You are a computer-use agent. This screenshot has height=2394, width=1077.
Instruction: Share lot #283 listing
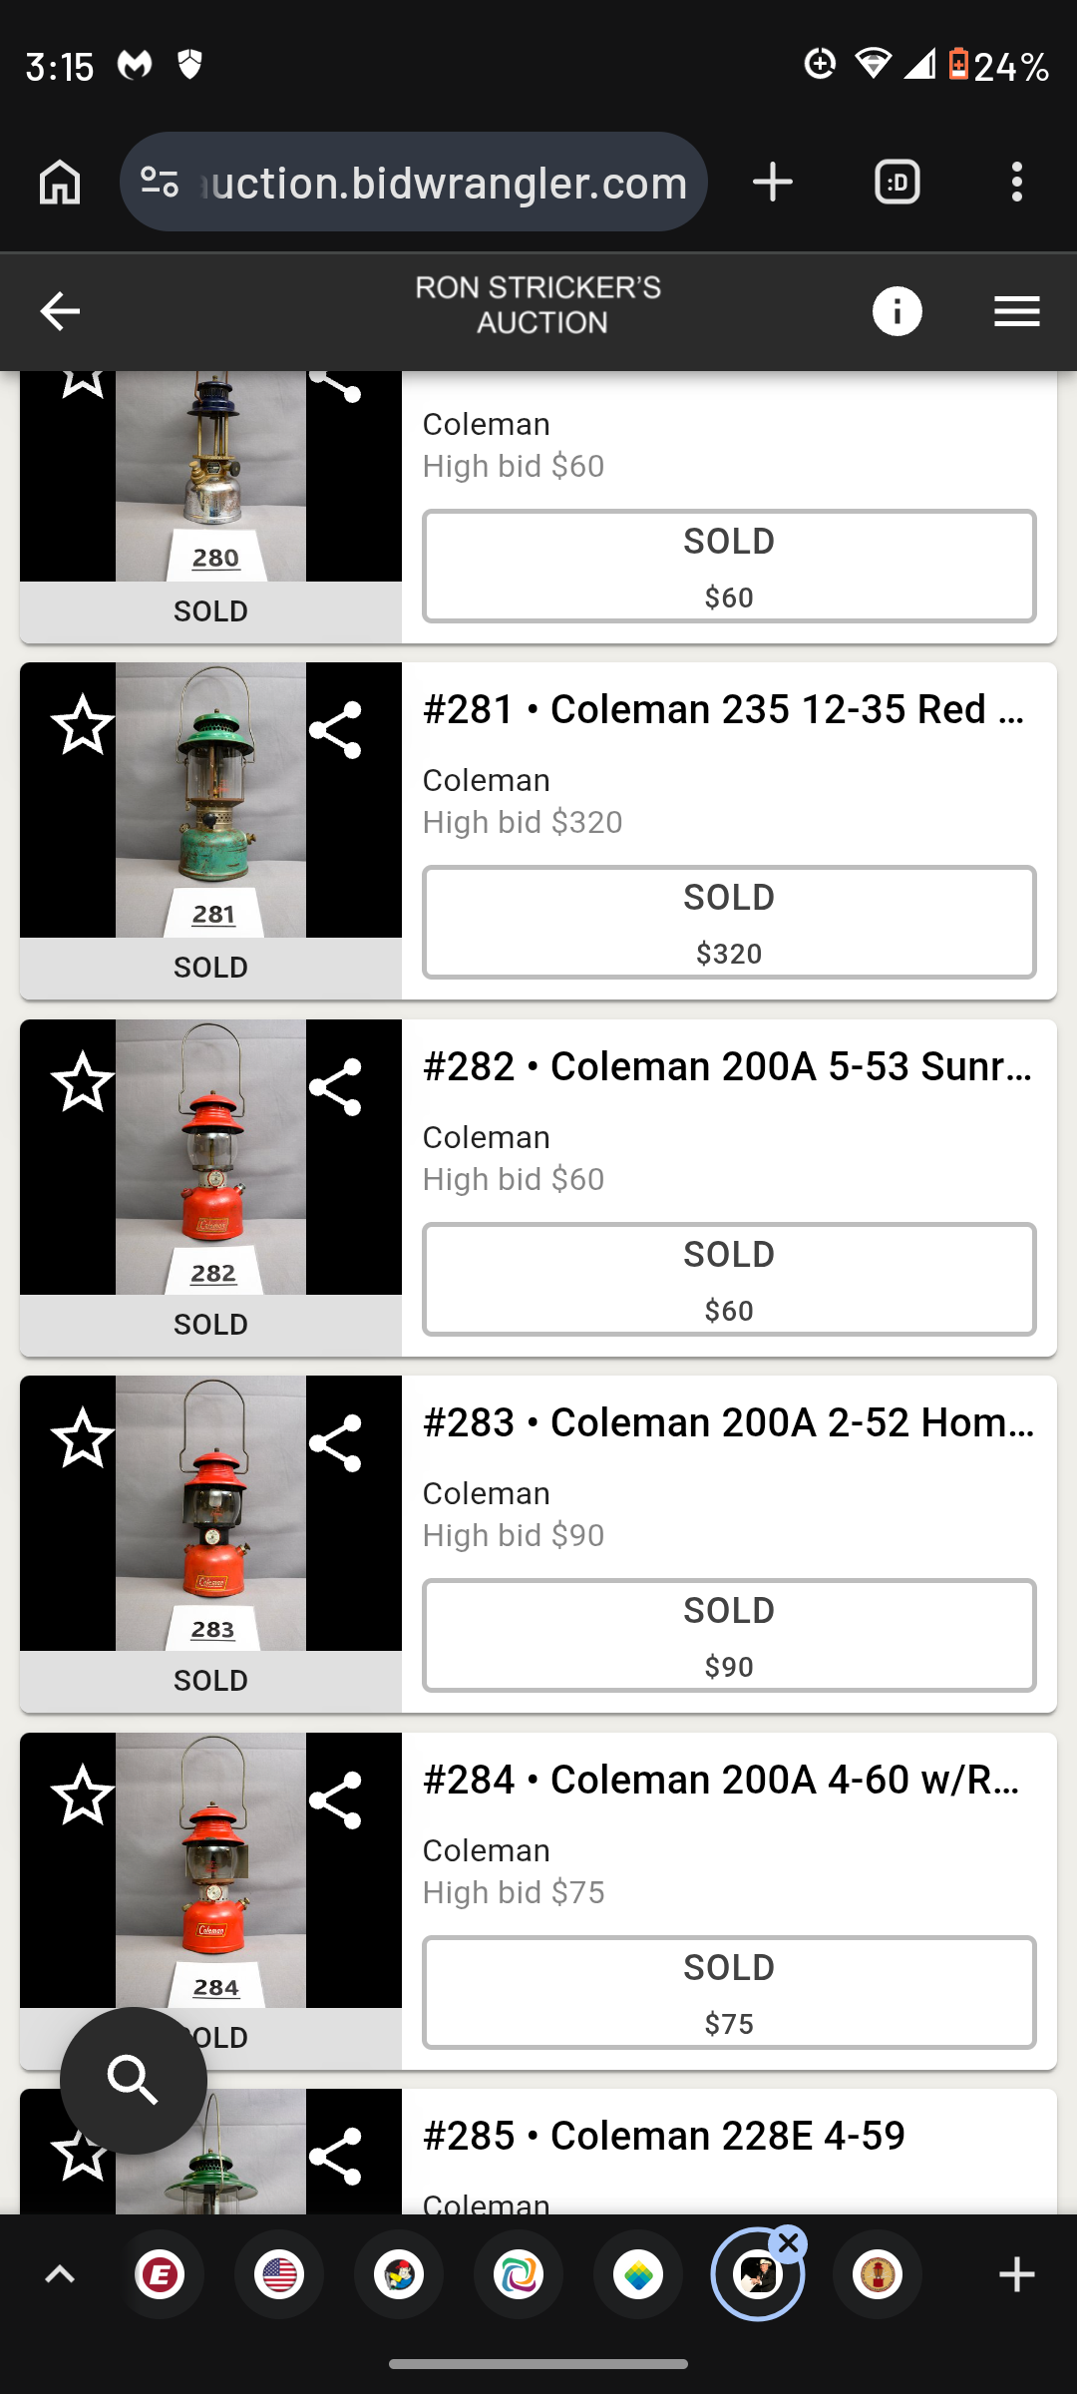pos(335,1443)
